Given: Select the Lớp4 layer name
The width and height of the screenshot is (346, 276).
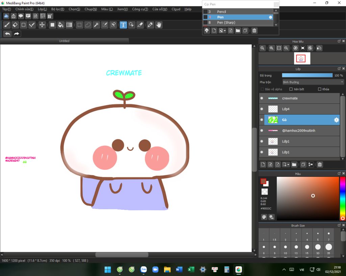Looking at the screenshot, I should coord(286,109).
